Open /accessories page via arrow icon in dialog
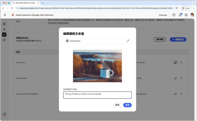The image size is (197, 121). 128,41
